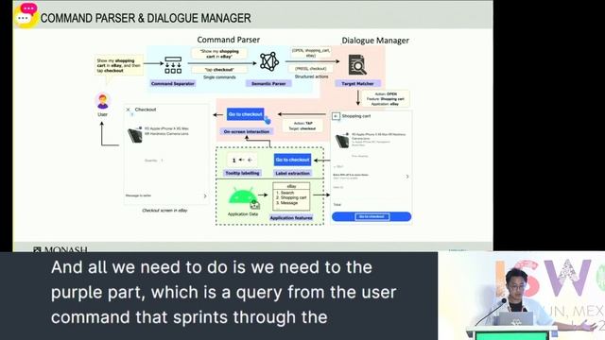Click "1. Search" in the eBay list

[285, 193]
